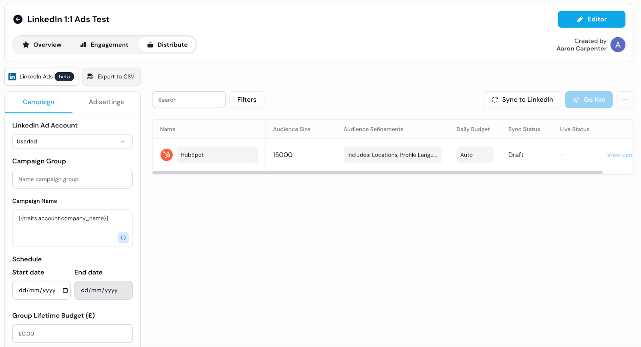Insert a variable with the curly braces icon
The image size is (641, 347).
(x=123, y=237)
